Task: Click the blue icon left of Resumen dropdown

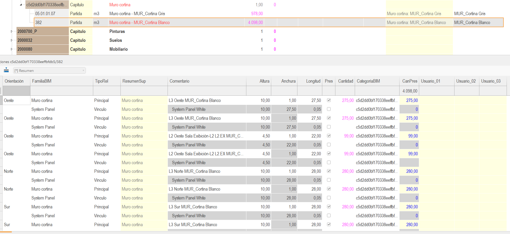Action: (6, 70)
